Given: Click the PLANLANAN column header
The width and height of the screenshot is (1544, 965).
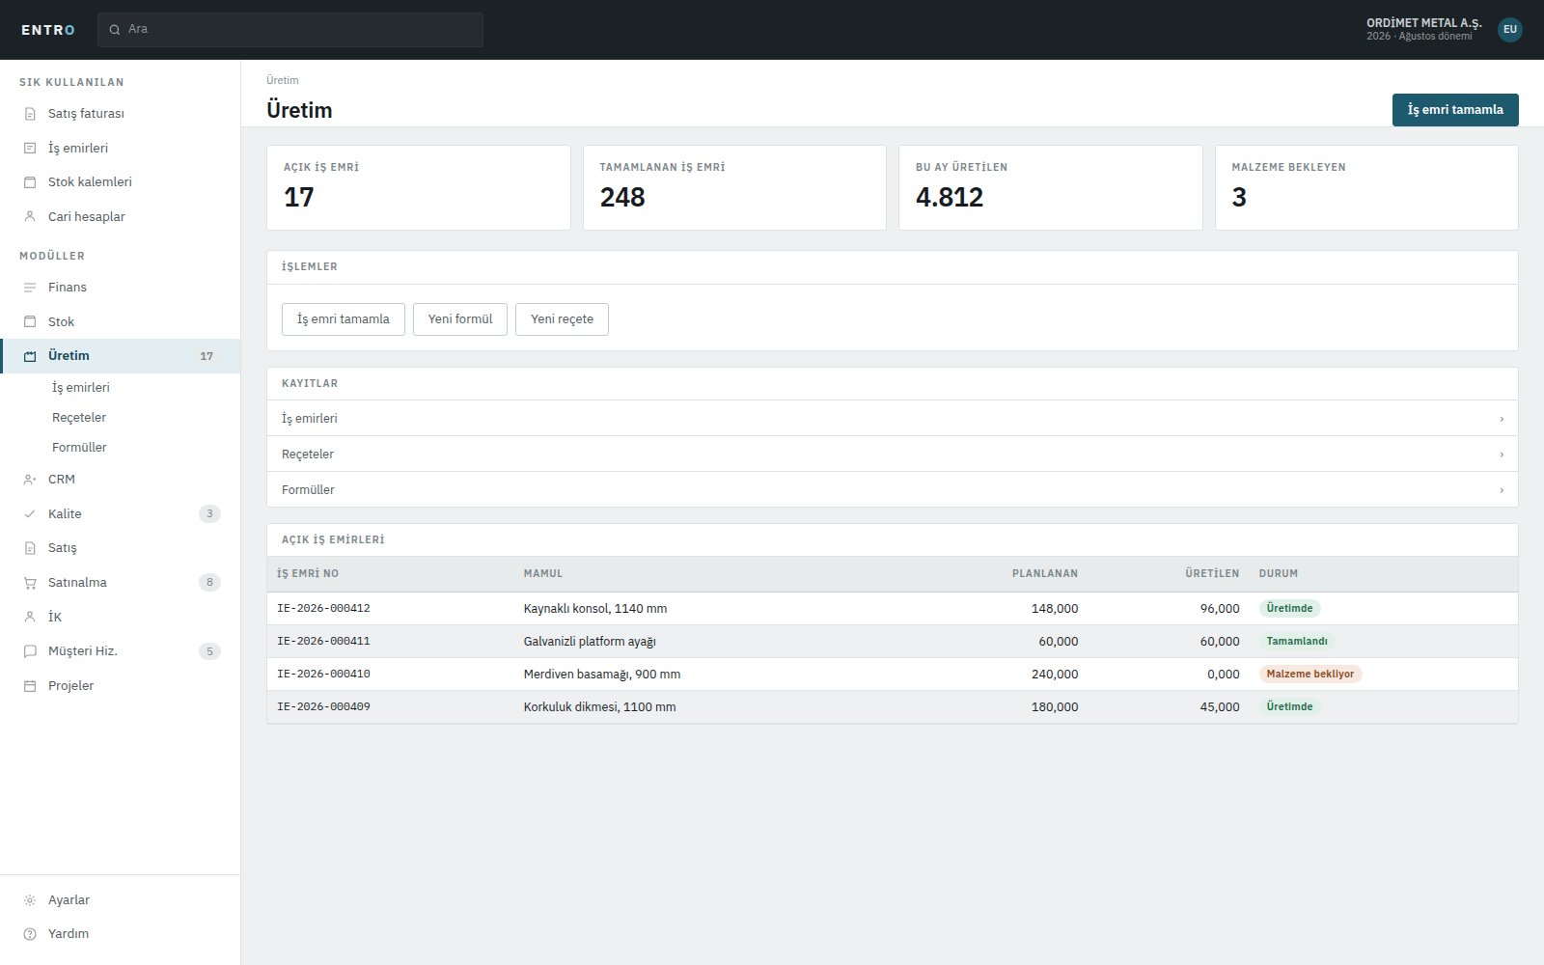Looking at the screenshot, I should pyautogui.click(x=1045, y=573).
